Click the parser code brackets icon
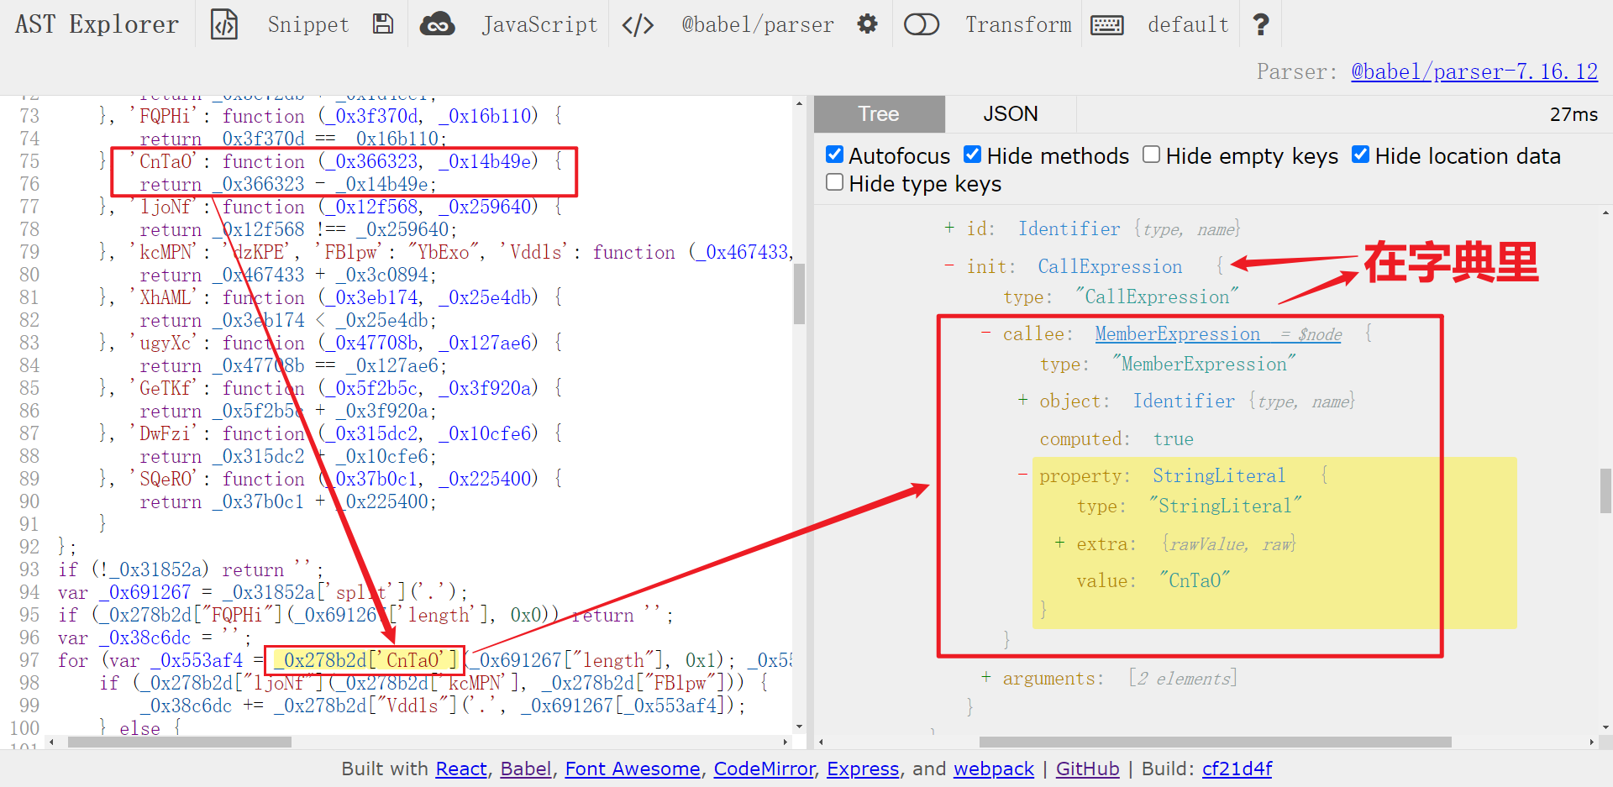Image resolution: width=1613 pixels, height=787 pixels. (x=638, y=25)
